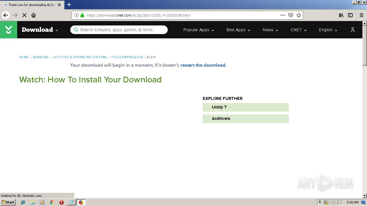Launch Google Chrome from taskbar
The image size is (367, 206).
pyautogui.click(x=52, y=202)
